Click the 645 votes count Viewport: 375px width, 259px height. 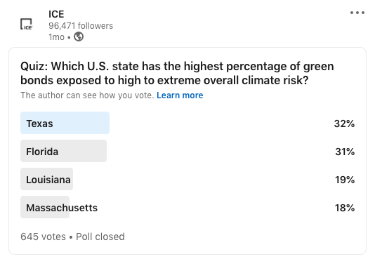click(x=43, y=237)
